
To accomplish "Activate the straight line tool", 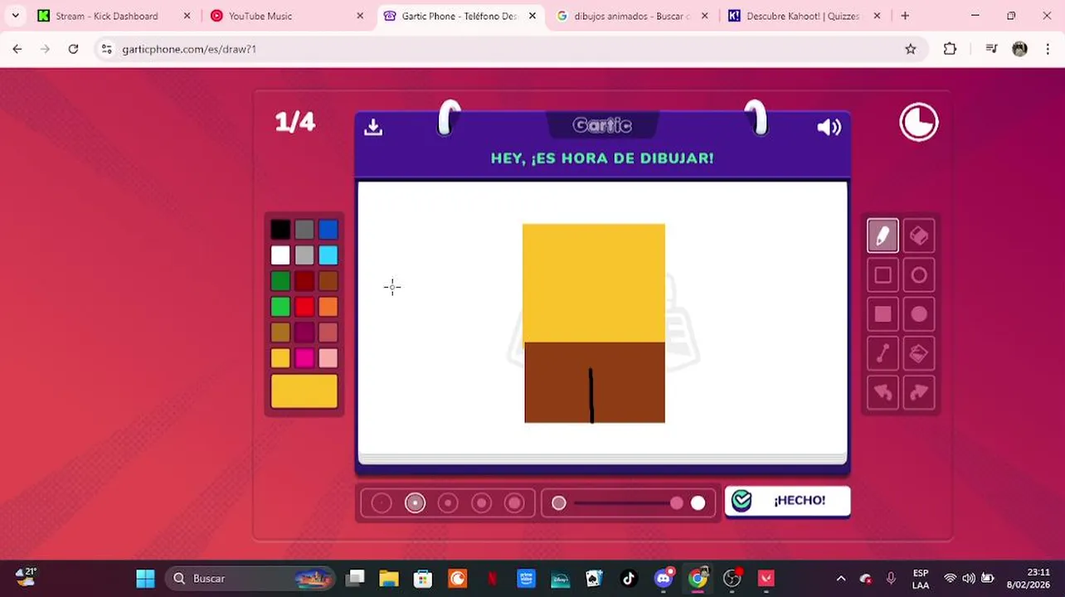I will 883,353.
